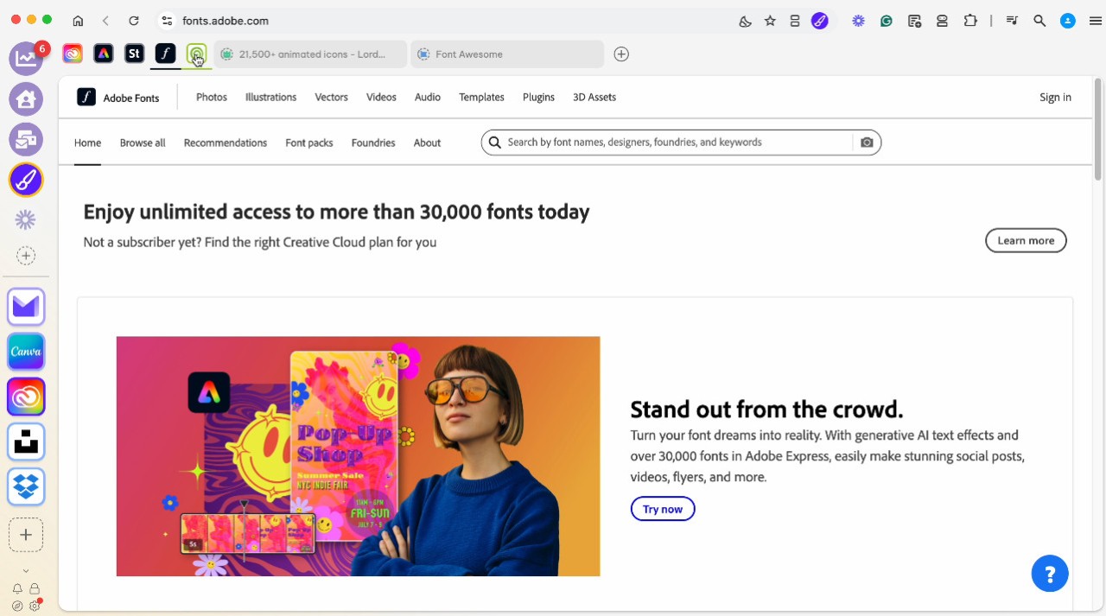Click into the font search field
The image size is (1106, 616).
tap(674, 143)
